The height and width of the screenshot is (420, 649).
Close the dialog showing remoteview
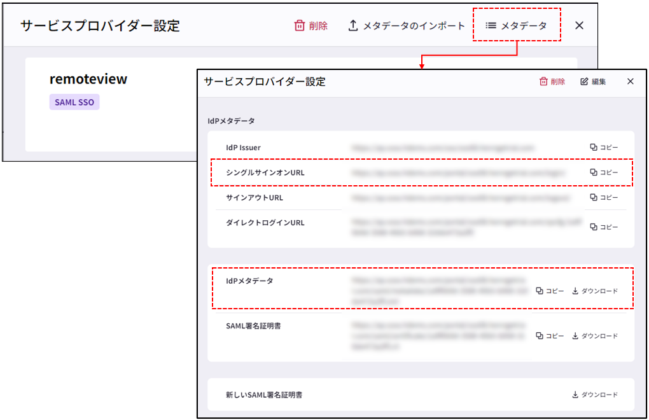pos(579,25)
